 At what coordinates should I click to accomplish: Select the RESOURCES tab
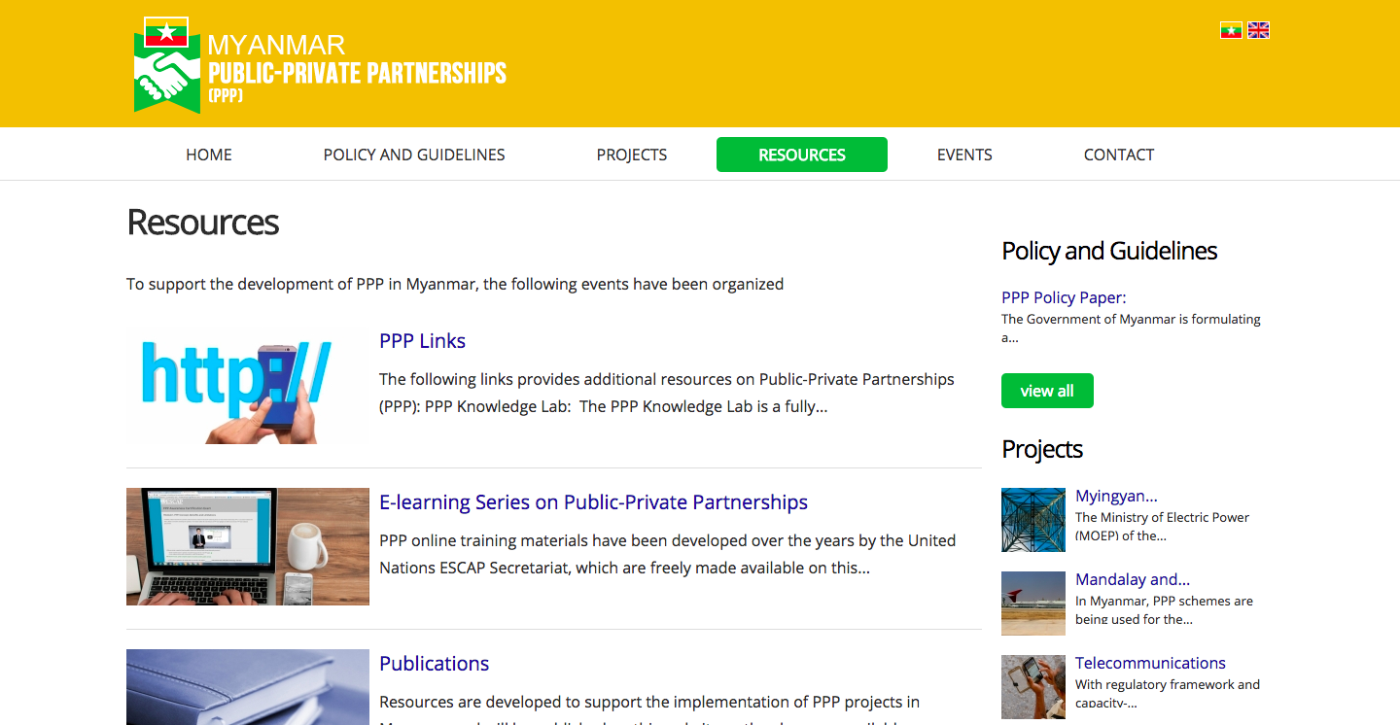pyautogui.click(x=802, y=155)
